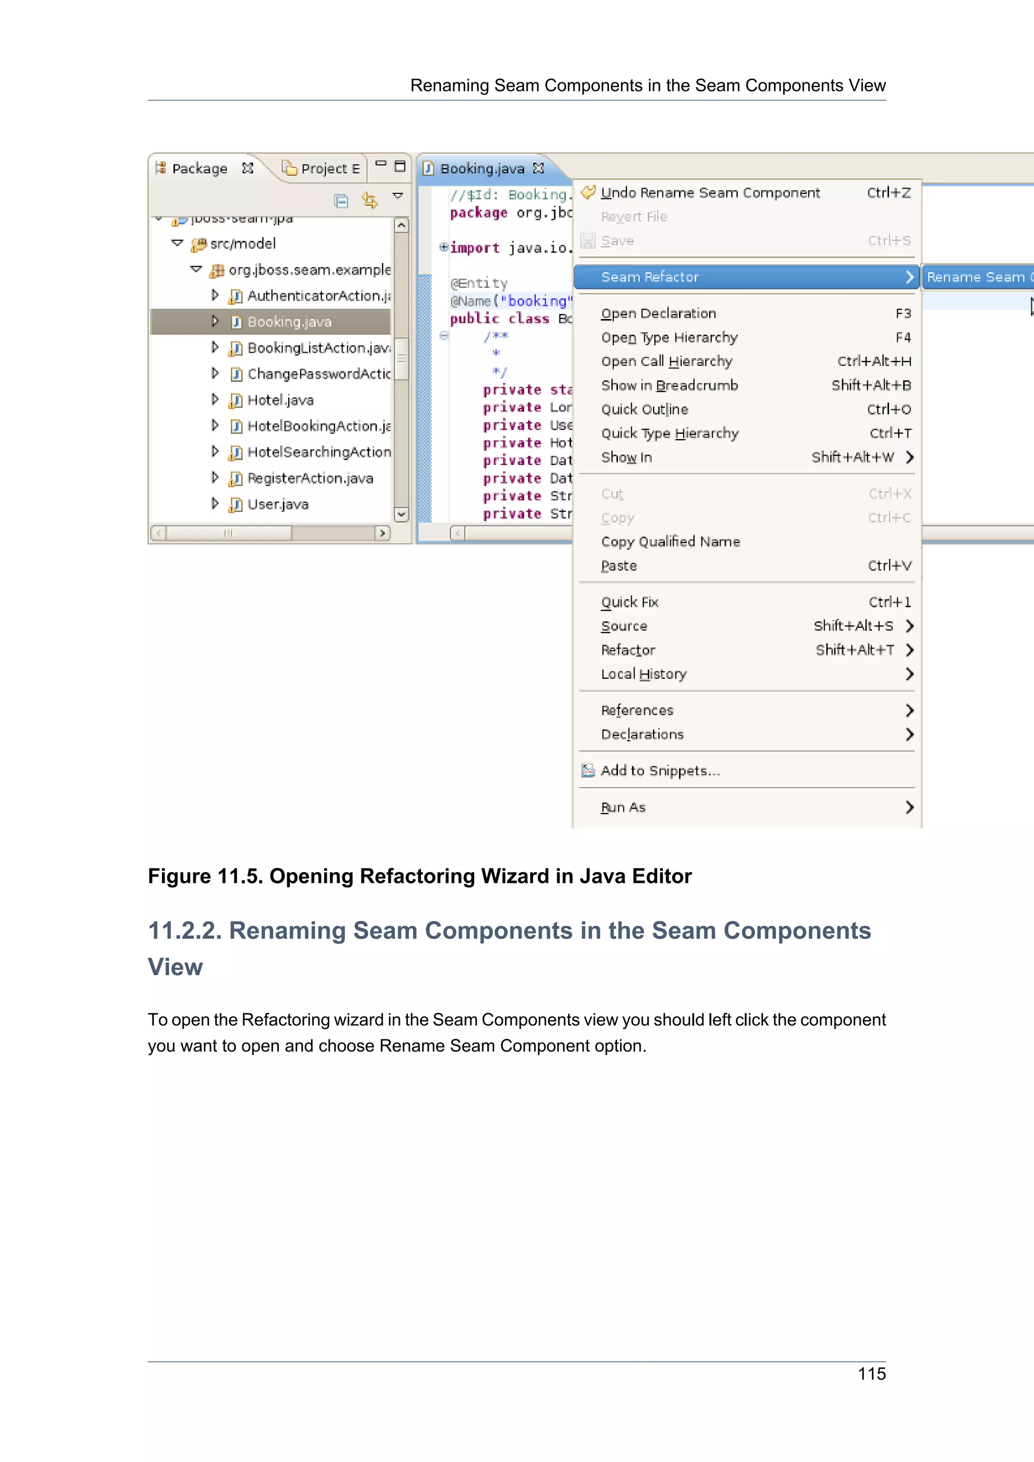This screenshot has width=1034, height=1462.
Task: Select BookingListAction.java in tree
Action: coord(319,348)
